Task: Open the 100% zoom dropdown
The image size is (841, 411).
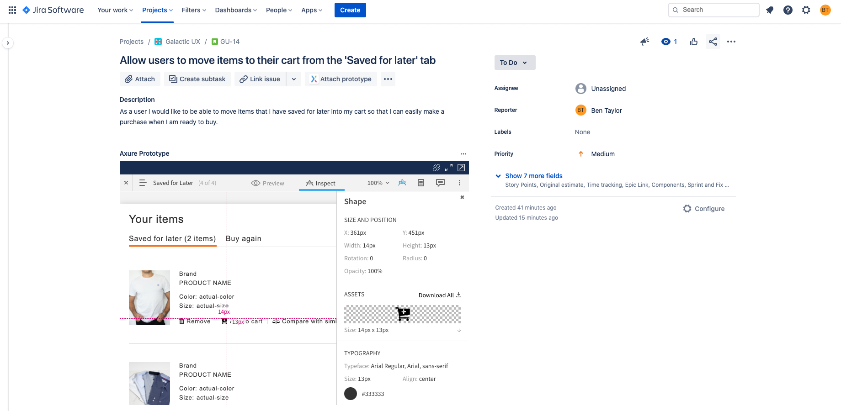Action: (x=378, y=183)
